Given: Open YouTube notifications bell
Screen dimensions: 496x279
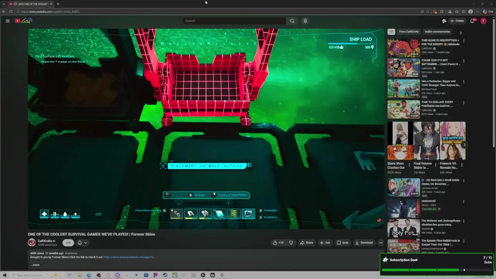Looking at the screenshot, I should 472,21.
